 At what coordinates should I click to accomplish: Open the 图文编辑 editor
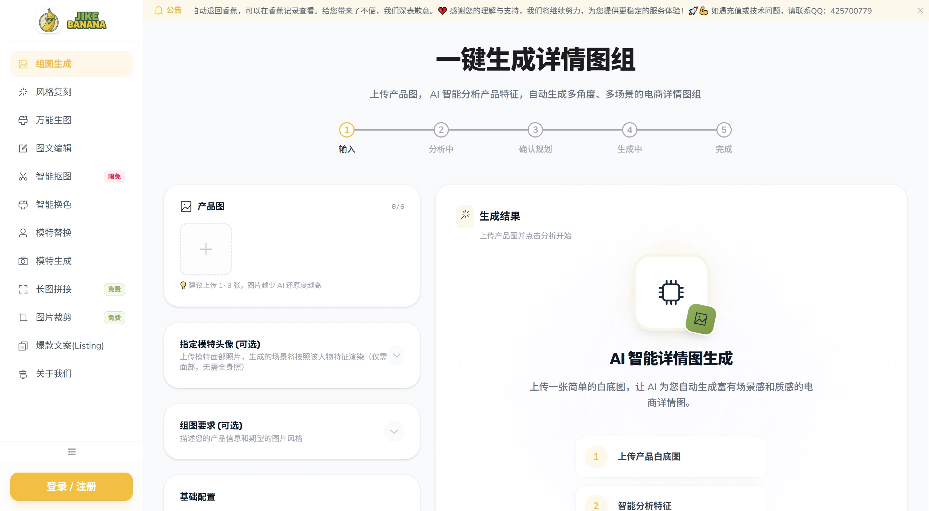pos(53,148)
